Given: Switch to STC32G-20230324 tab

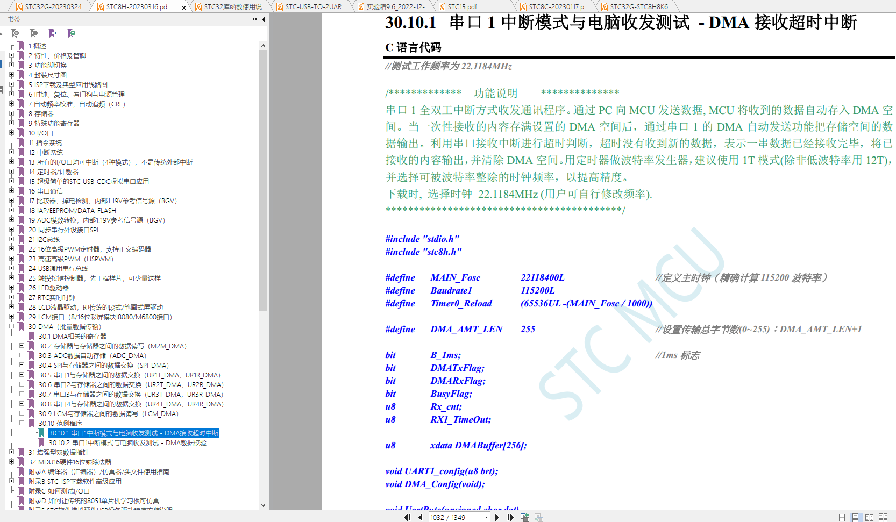Looking at the screenshot, I should coord(51,7).
